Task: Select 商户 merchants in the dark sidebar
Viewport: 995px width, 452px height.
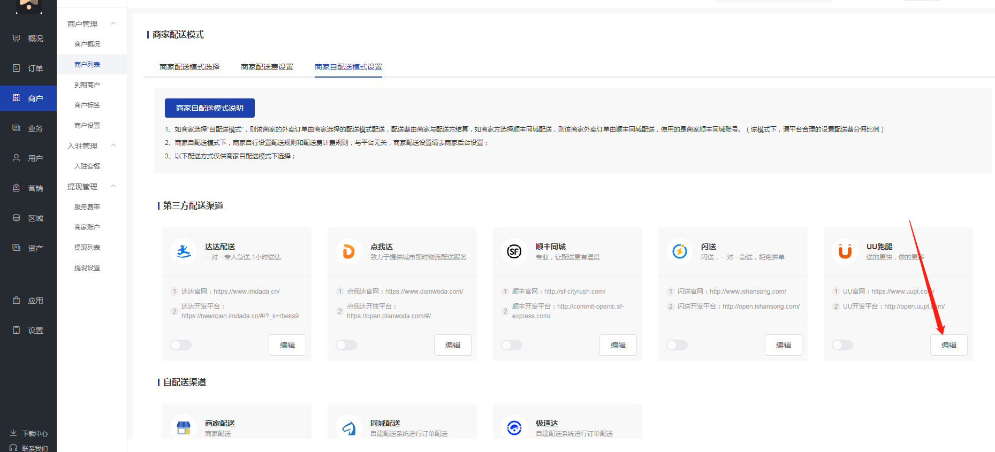Action: [x=28, y=98]
